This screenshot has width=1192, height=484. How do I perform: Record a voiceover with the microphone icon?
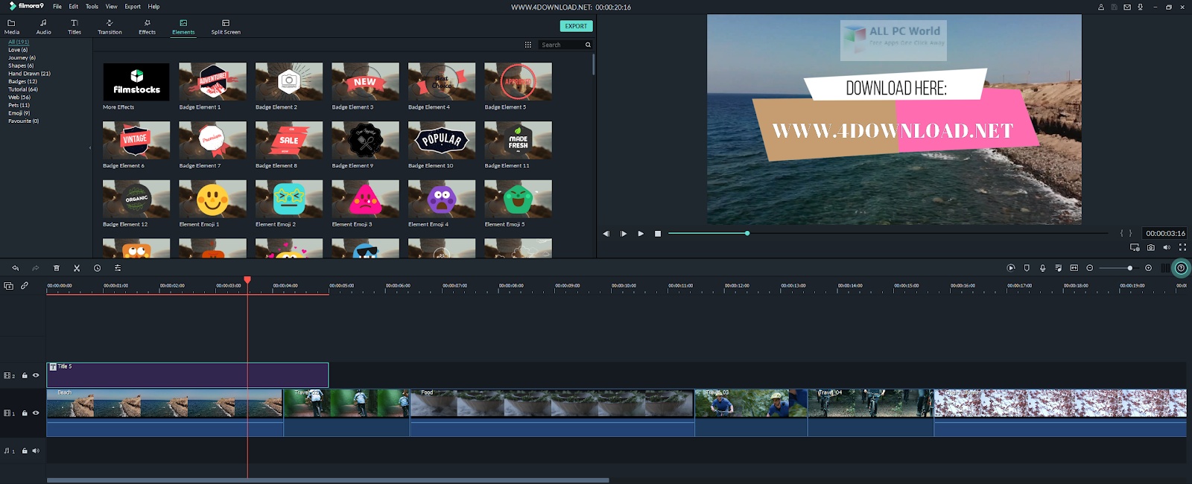[x=1042, y=268]
